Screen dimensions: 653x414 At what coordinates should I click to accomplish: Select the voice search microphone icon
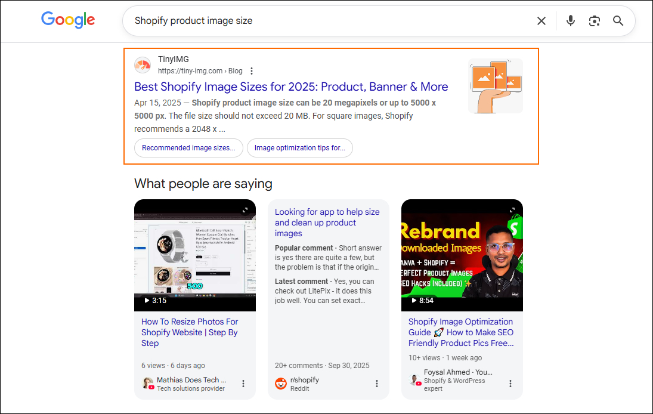point(570,20)
